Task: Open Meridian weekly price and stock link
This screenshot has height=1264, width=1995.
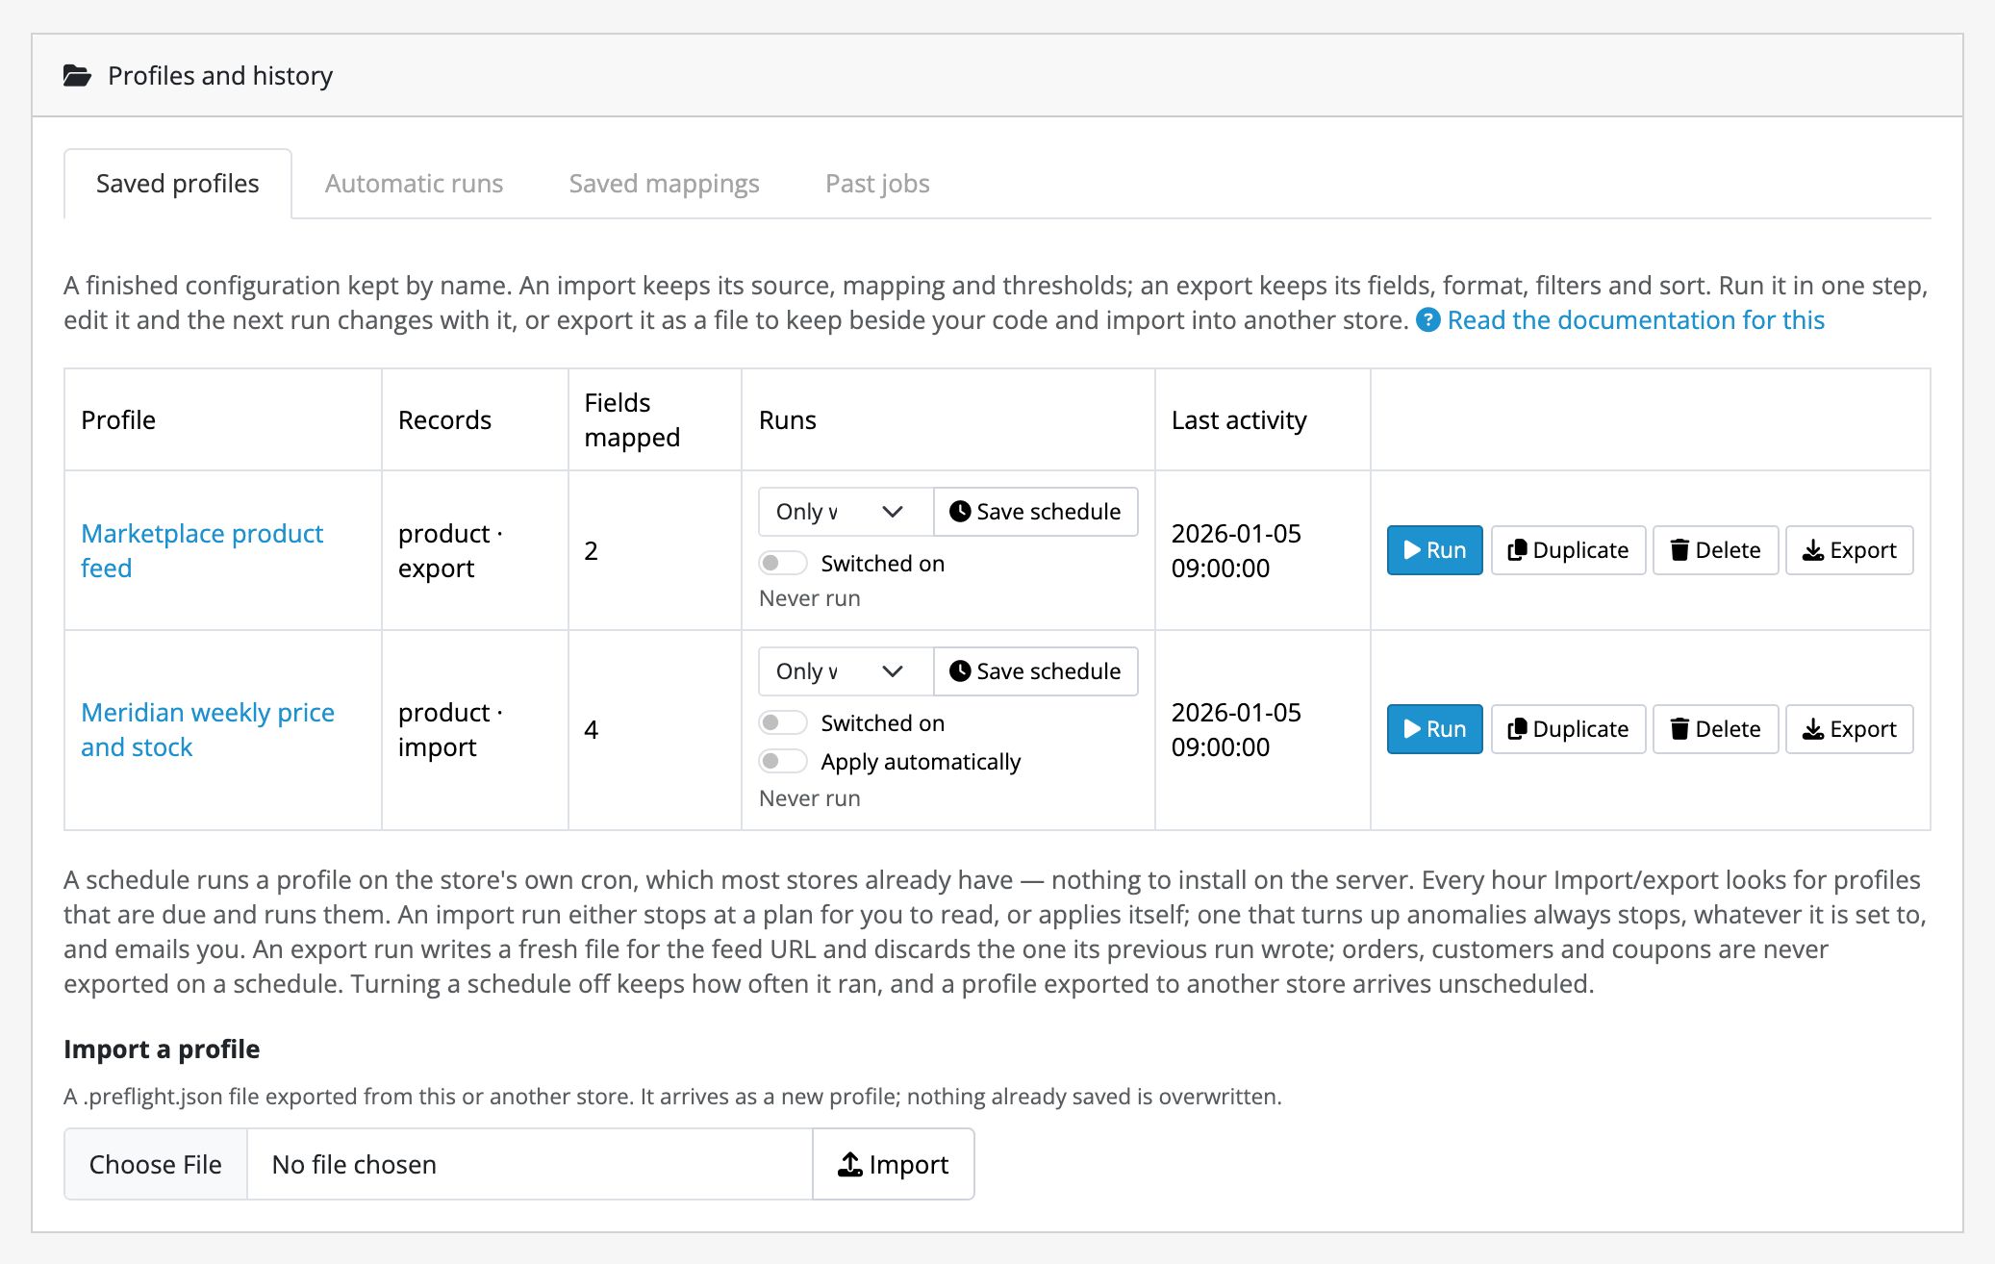Action: 208,729
